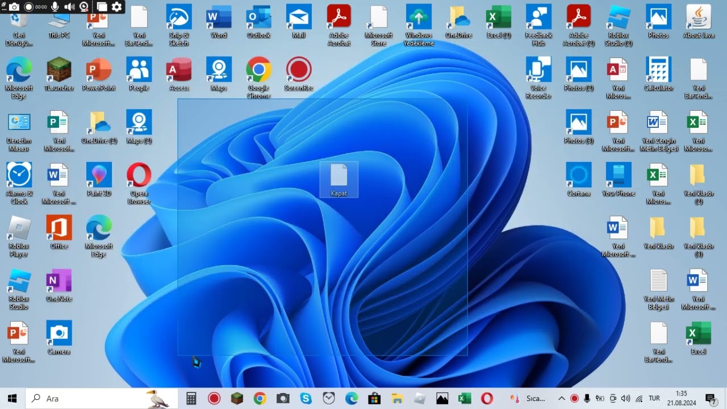Select the Alarms & Clock desktop icon
The image size is (727, 409).
(19, 184)
